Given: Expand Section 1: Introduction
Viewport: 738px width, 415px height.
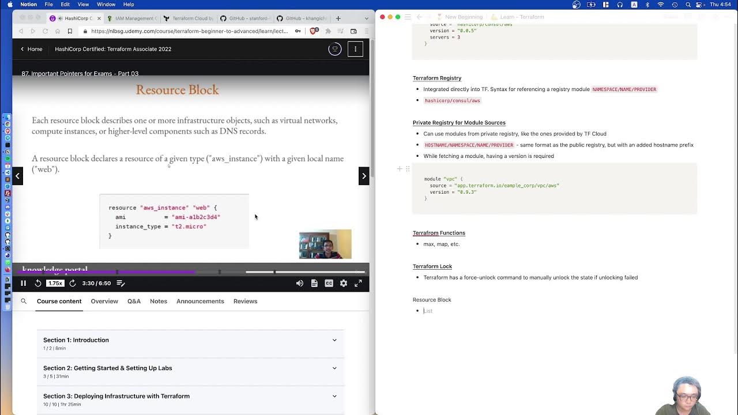Looking at the screenshot, I should [190, 344].
